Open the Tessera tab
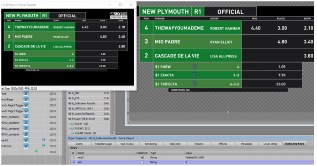The height and width of the screenshot is (166, 317). [x=199, y=144]
